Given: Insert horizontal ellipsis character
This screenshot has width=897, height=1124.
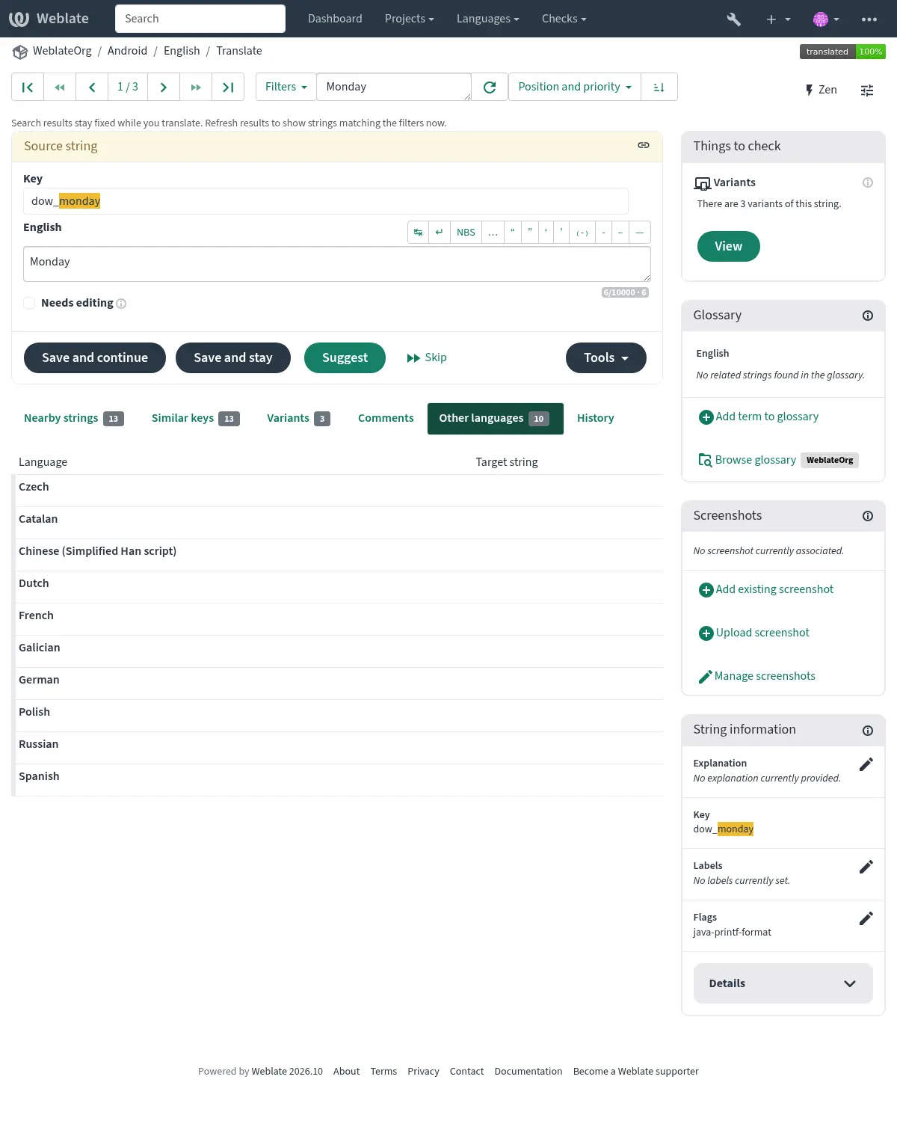Looking at the screenshot, I should pos(493,233).
